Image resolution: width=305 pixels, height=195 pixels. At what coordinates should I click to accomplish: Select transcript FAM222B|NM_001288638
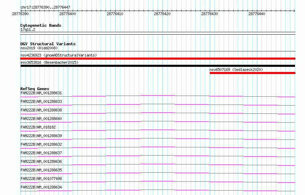41,110
